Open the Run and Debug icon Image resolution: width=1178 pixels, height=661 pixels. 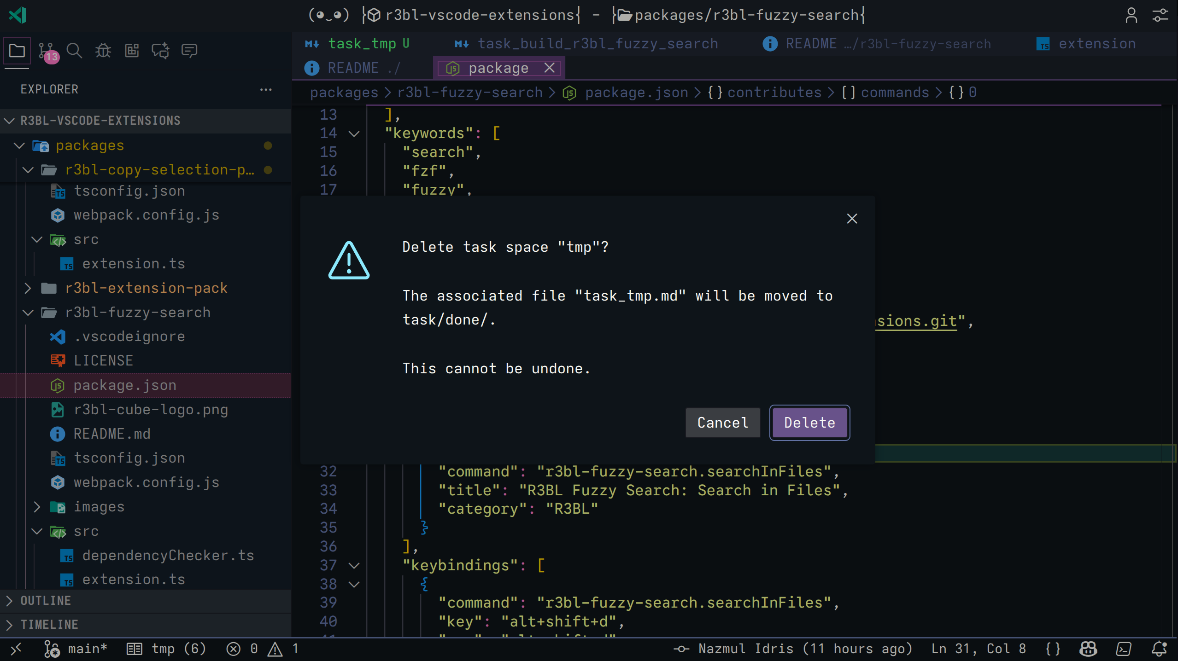tap(103, 51)
